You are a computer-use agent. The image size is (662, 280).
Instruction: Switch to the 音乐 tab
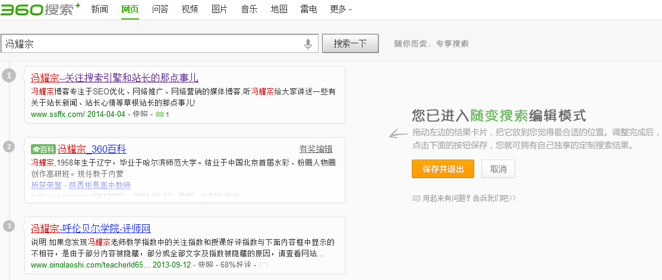click(249, 9)
